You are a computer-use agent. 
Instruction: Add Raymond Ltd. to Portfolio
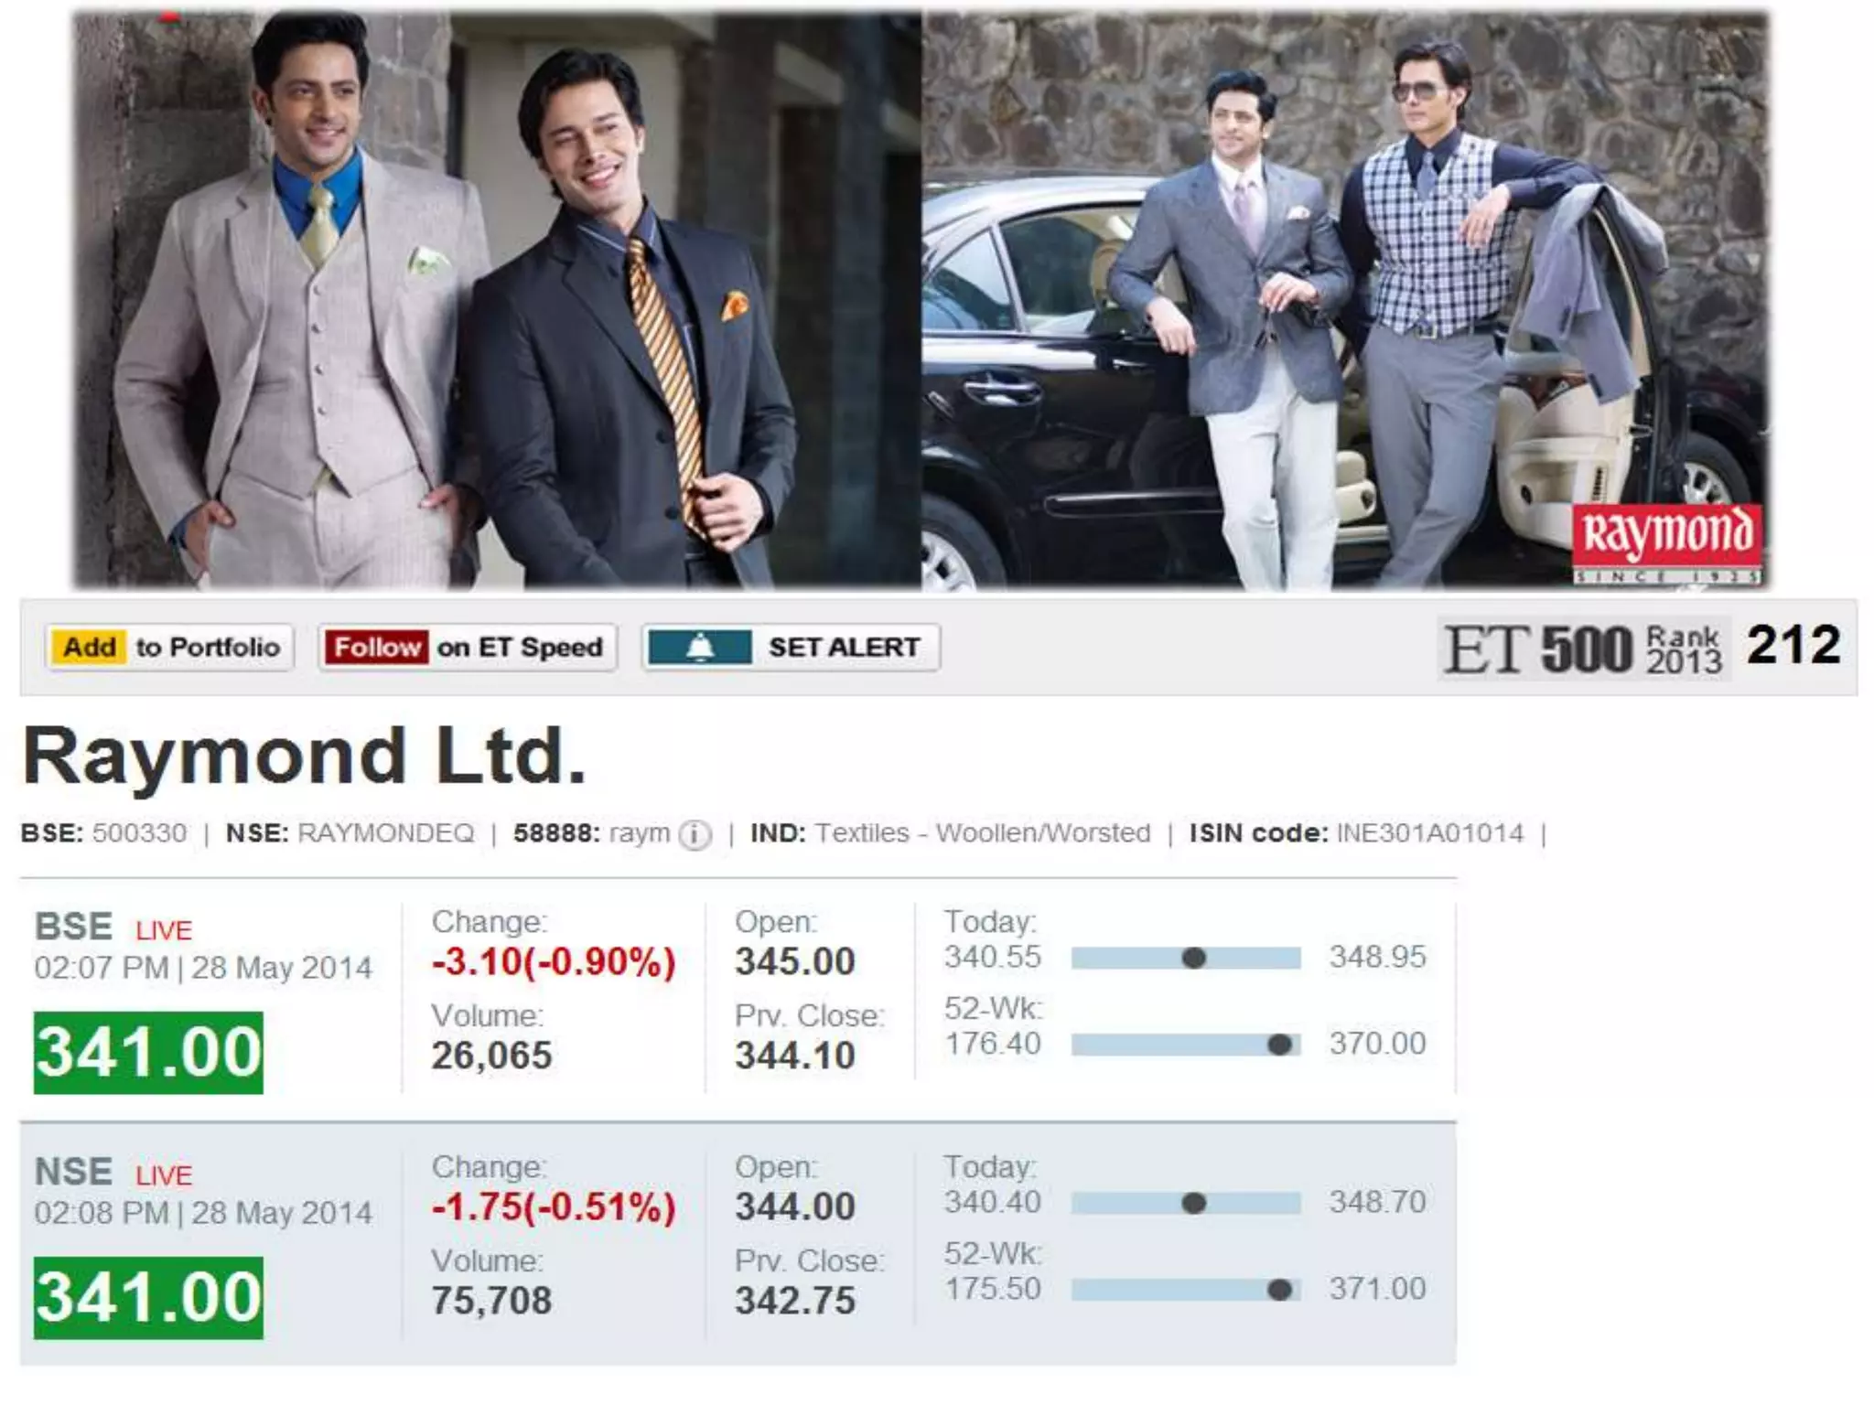tap(170, 647)
